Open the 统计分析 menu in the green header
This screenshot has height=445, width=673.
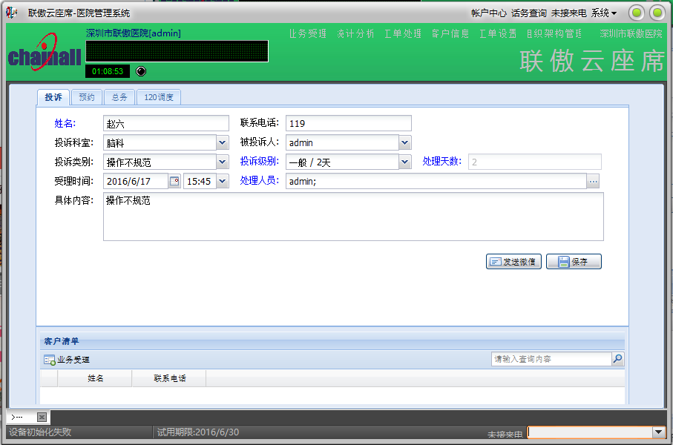pos(355,34)
